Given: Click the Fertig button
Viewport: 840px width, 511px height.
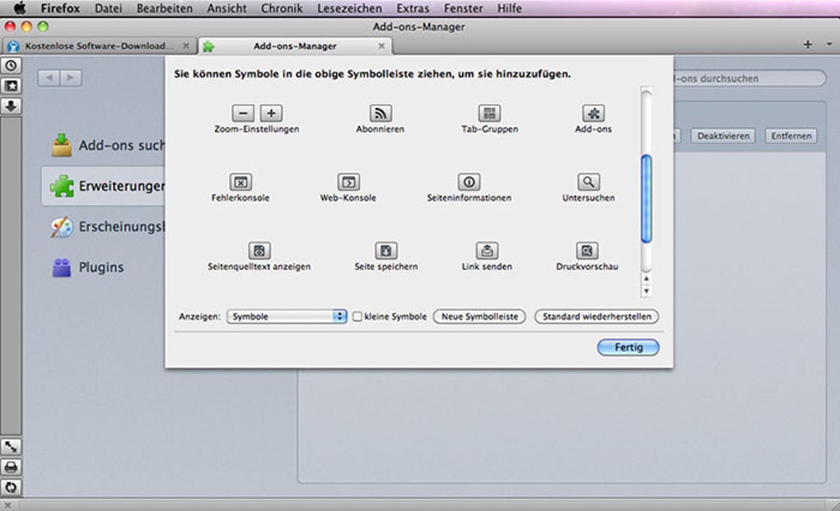Looking at the screenshot, I should tap(628, 347).
